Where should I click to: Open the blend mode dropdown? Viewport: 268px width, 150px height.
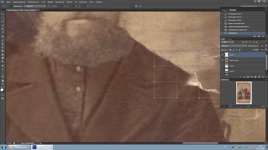click(234, 46)
